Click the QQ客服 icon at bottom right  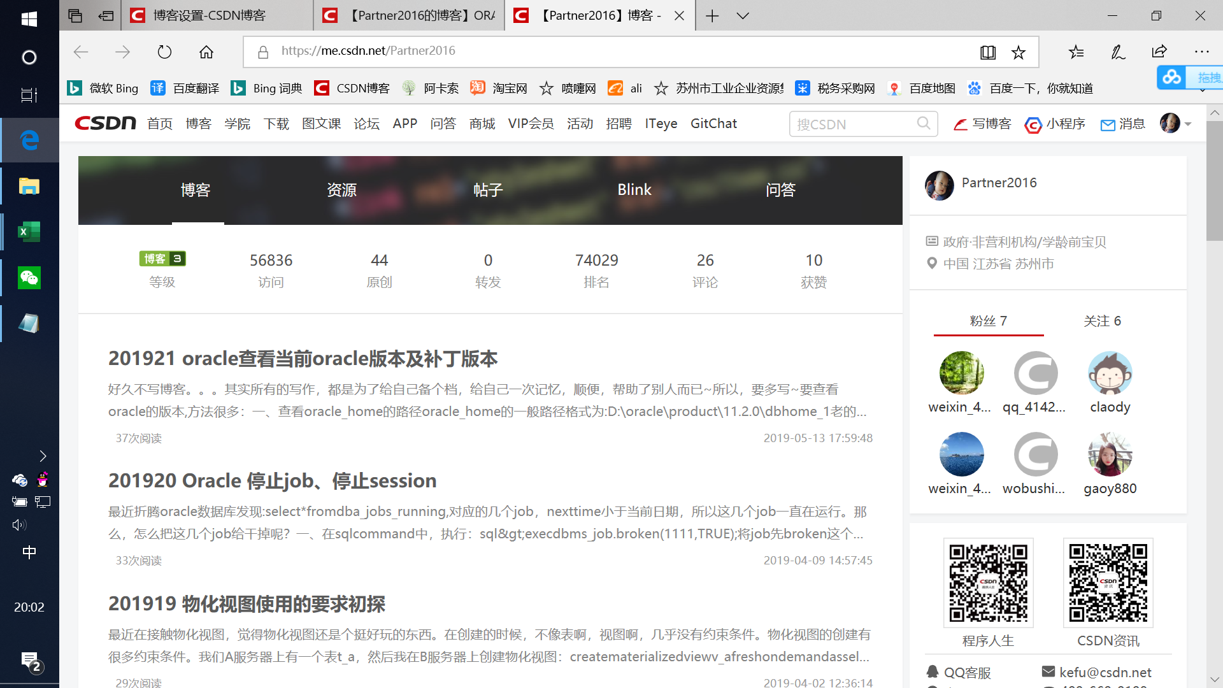tap(933, 672)
